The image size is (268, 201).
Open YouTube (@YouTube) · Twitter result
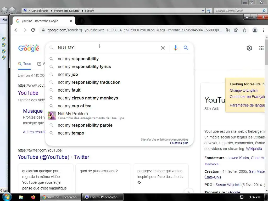(53, 157)
